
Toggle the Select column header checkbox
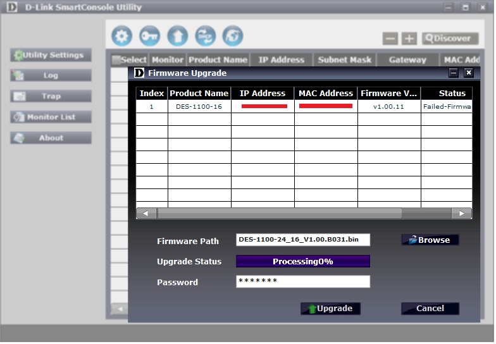[116, 59]
